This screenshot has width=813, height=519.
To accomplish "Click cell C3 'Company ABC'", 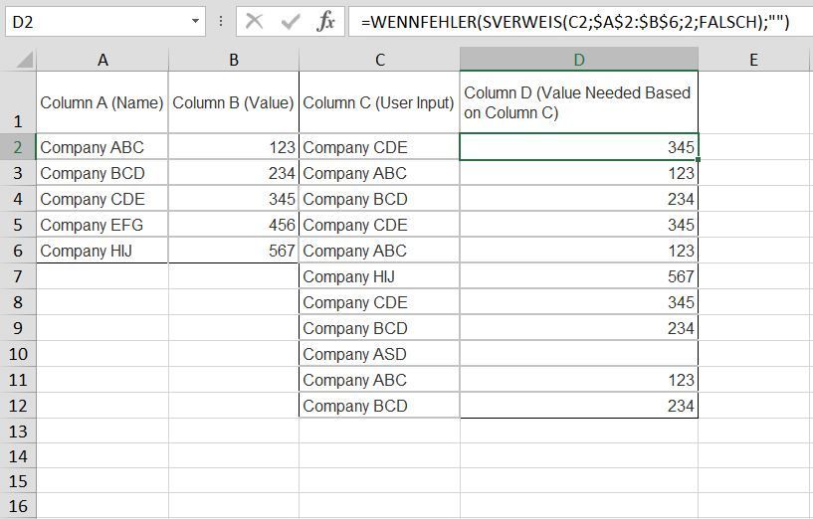I will point(379,173).
